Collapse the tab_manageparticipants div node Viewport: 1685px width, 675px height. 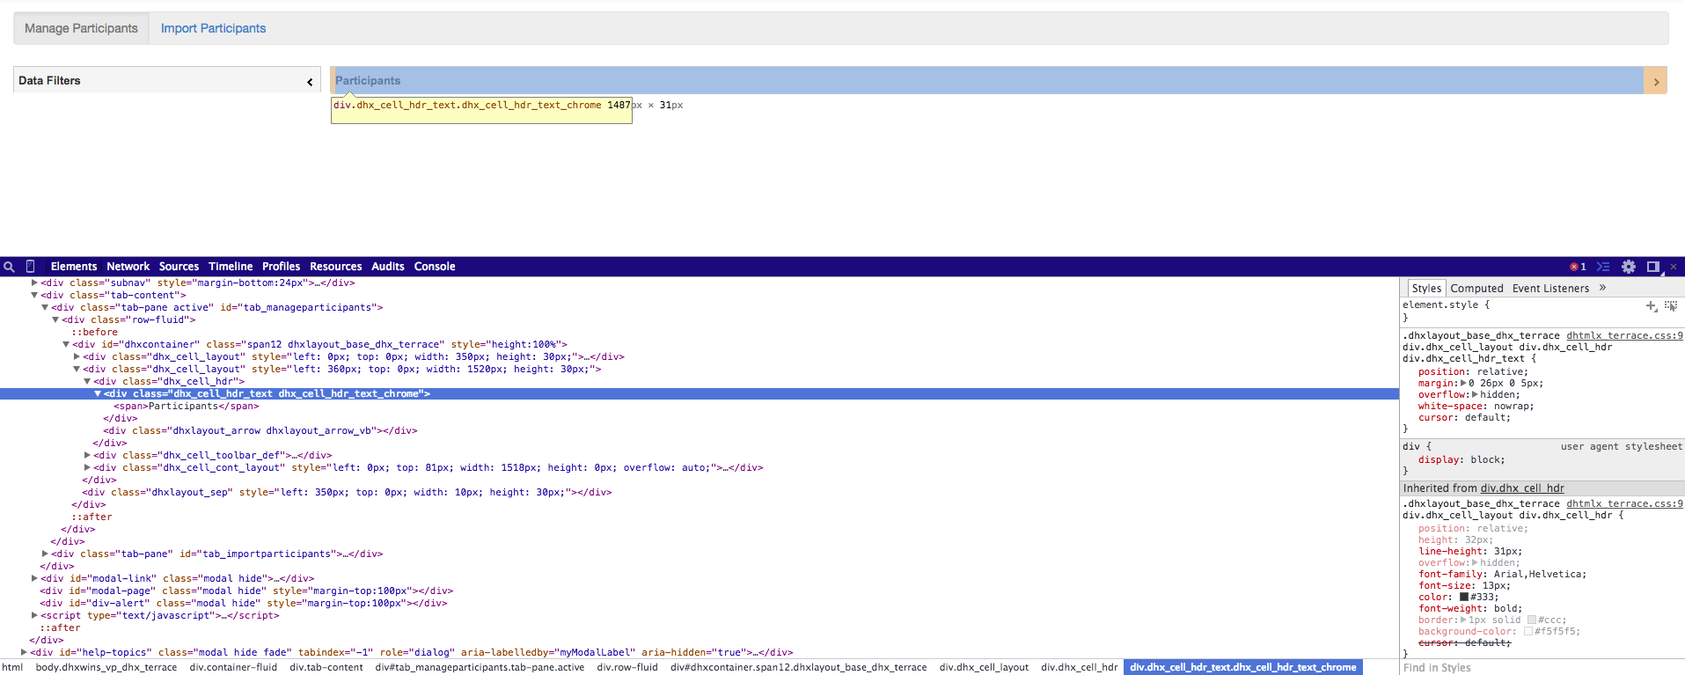click(x=45, y=307)
